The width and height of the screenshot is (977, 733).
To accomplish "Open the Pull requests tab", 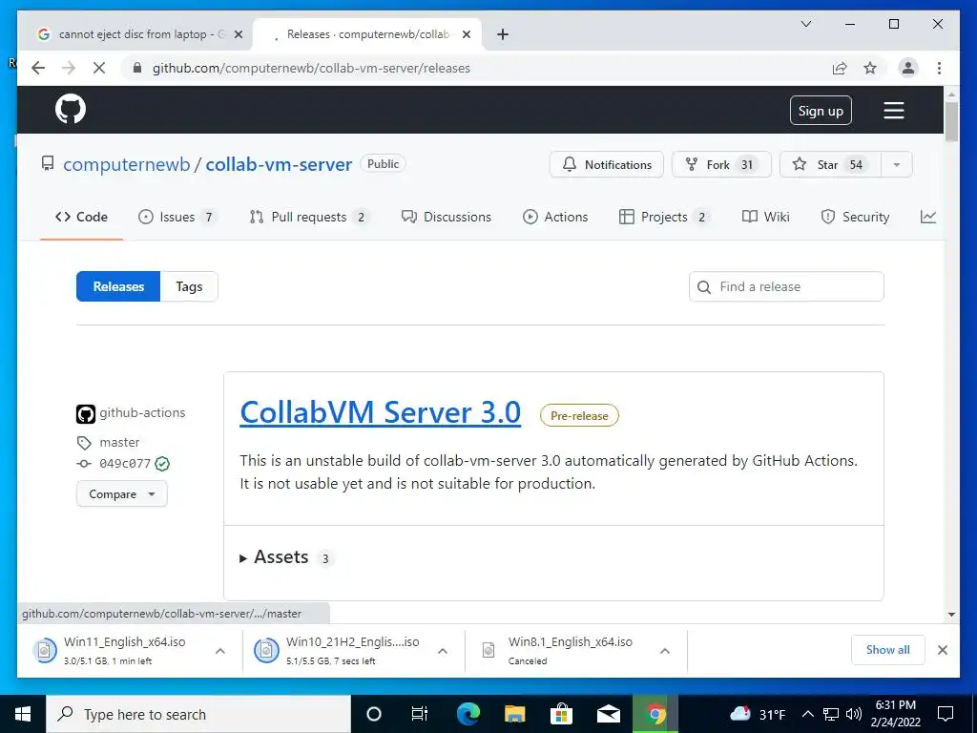I will click(309, 217).
